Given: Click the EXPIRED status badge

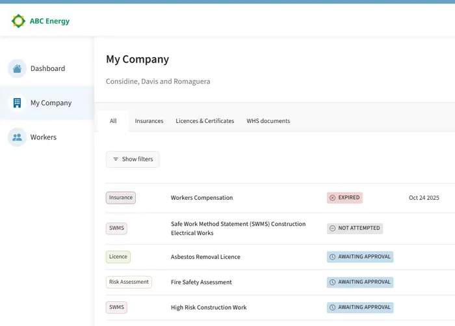Looking at the screenshot, I should coord(344,198).
